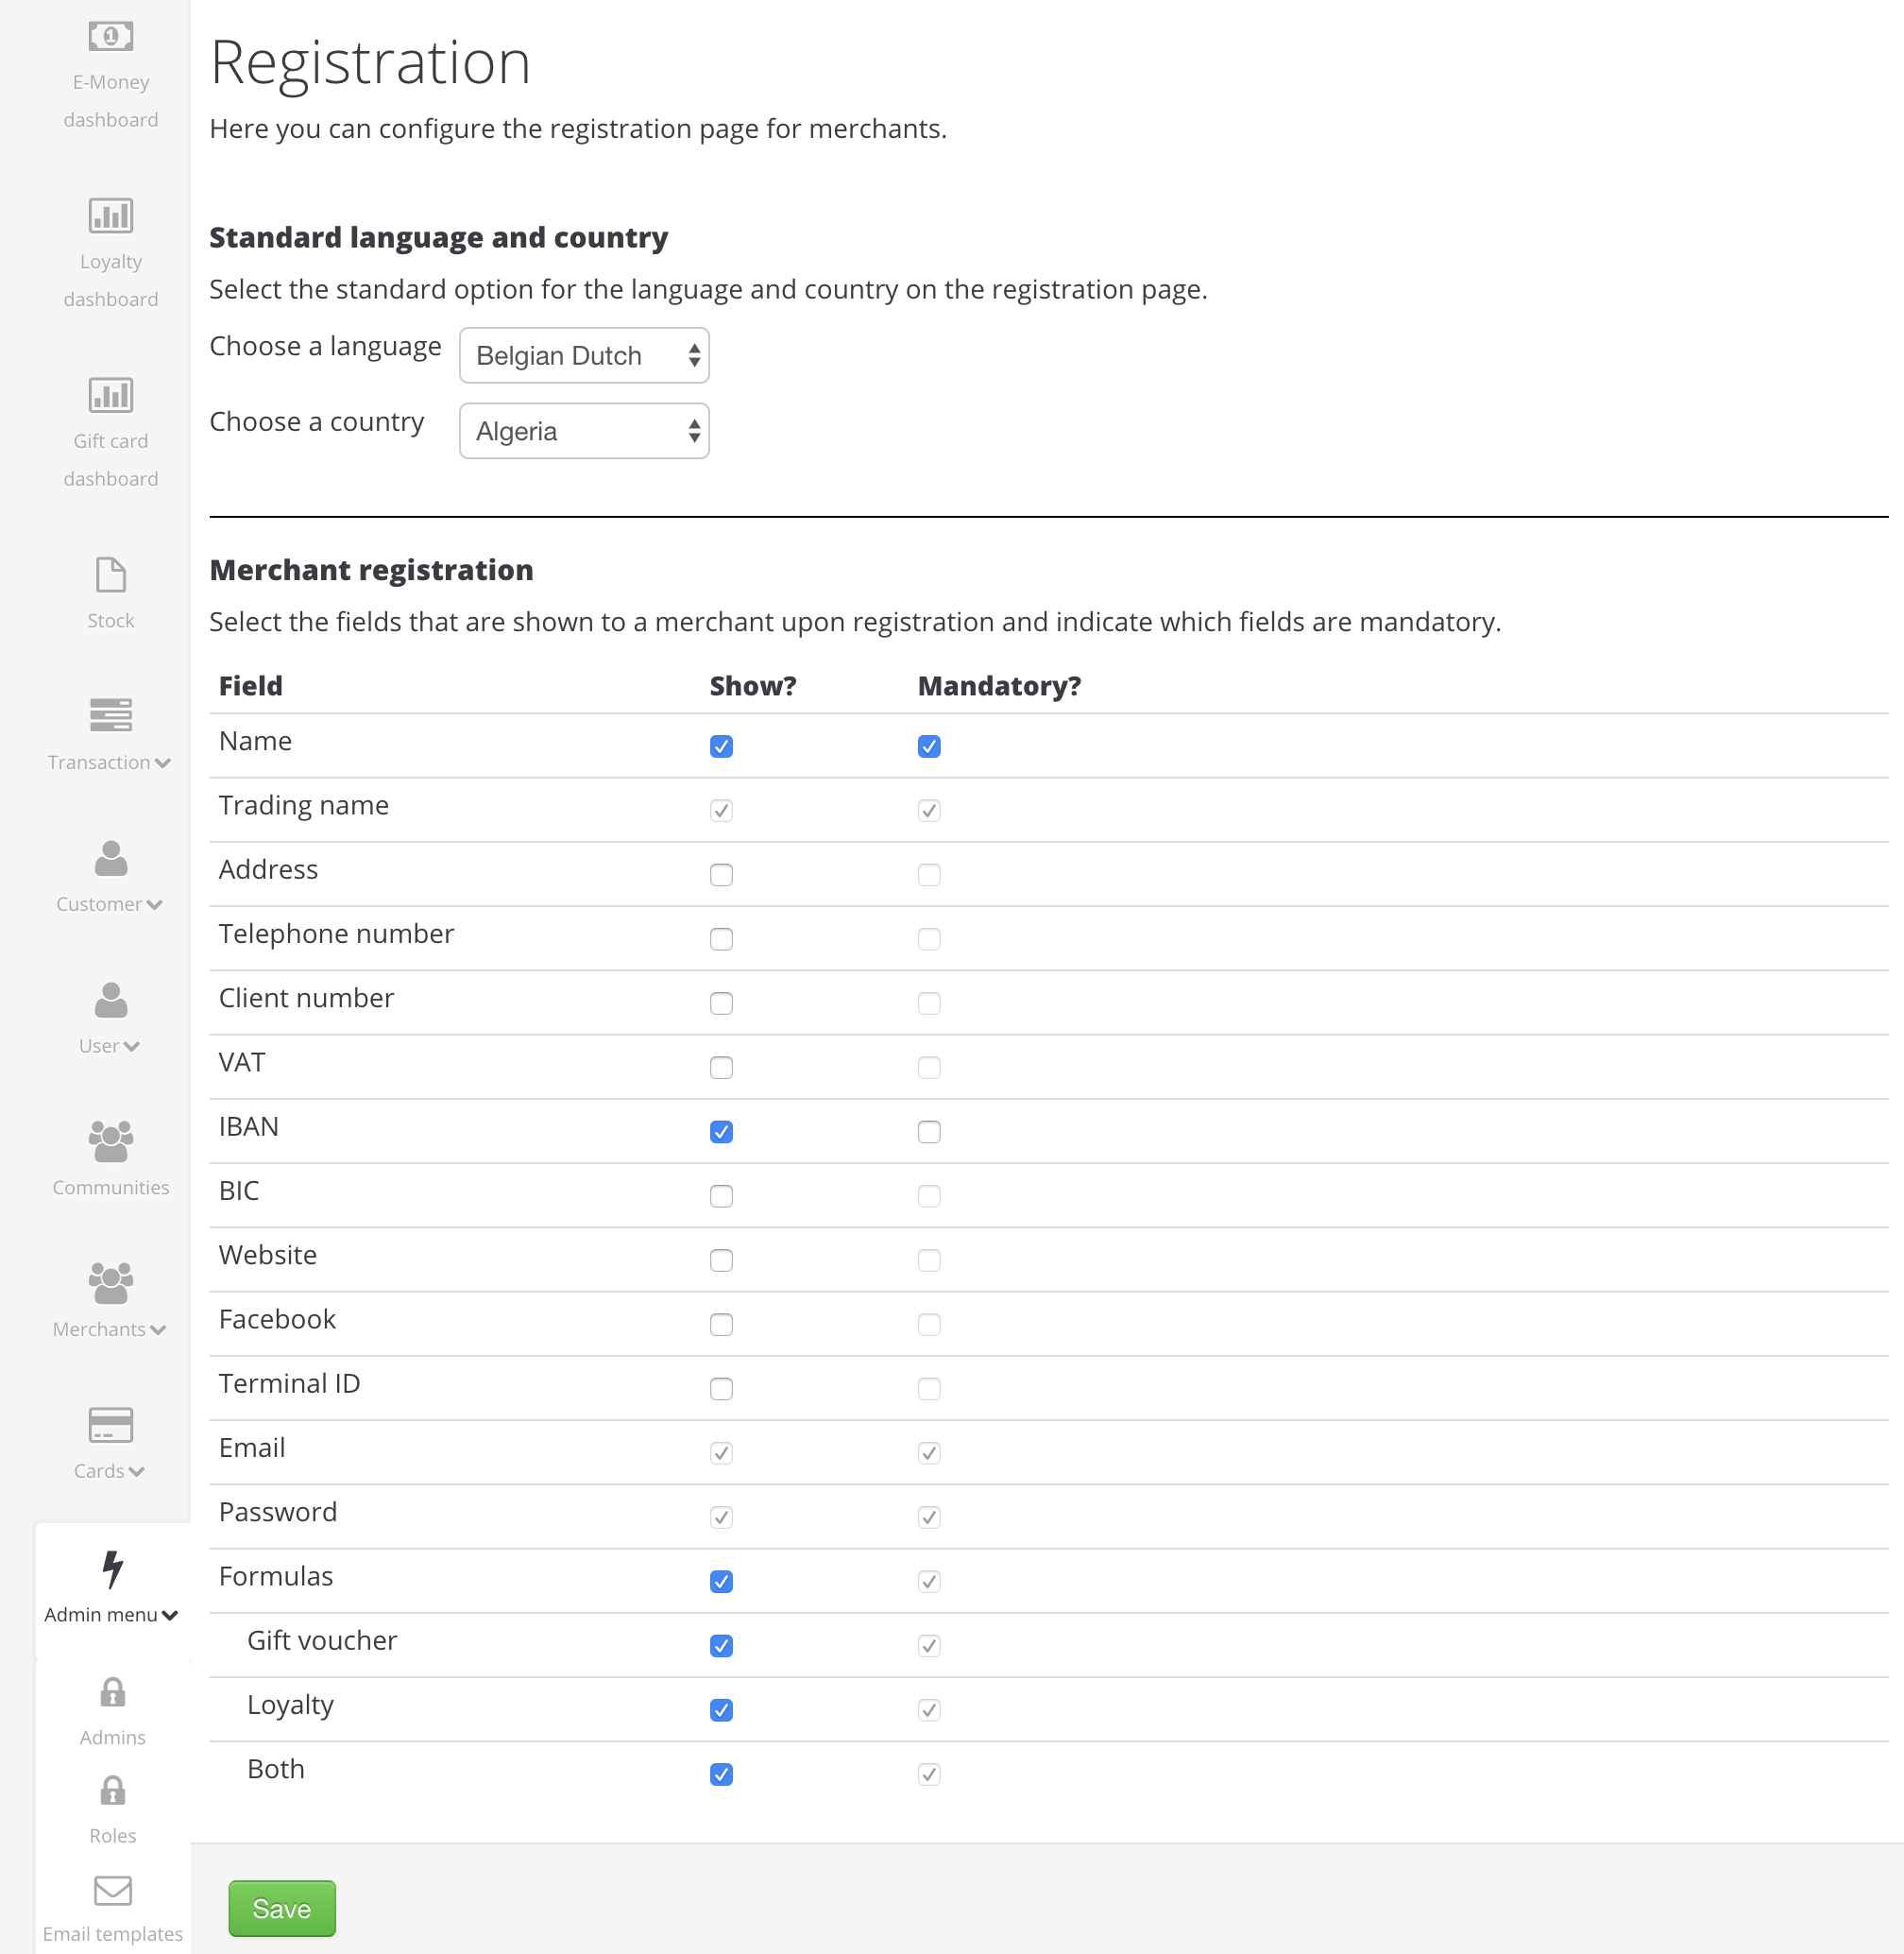
Task: Click the Customer person icon
Action: click(110, 857)
